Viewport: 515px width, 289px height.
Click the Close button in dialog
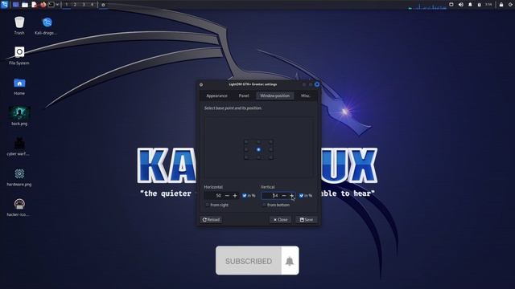281,219
